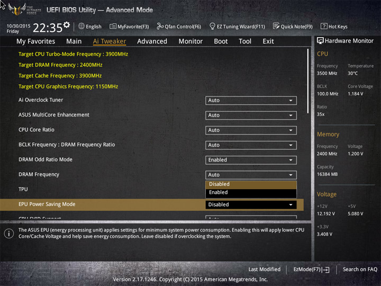381x286 pixels.
Task: Click the info icon beside help text
Action: click(9, 234)
